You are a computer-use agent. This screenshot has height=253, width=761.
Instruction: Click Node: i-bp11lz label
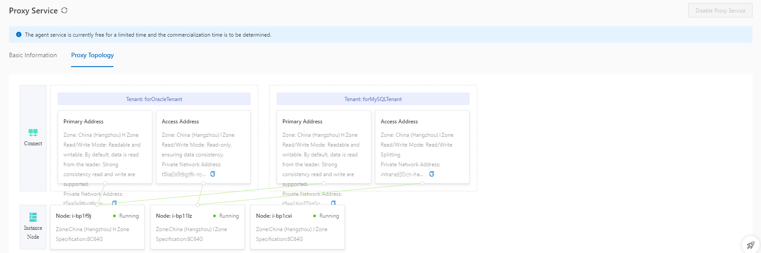(x=174, y=216)
